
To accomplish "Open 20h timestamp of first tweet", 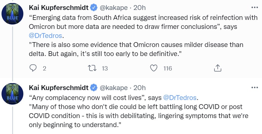I will pos(139,8).
